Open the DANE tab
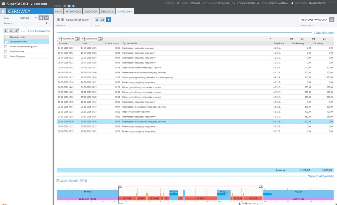This screenshot has width=337, height=205. click(x=59, y=11)
